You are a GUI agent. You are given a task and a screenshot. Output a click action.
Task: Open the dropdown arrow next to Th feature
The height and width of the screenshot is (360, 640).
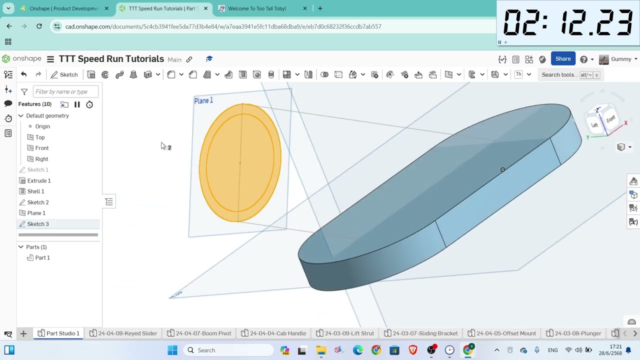coord(528,74)
